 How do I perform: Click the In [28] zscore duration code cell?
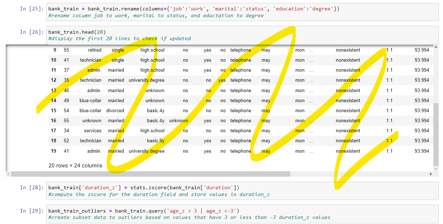pyautogui.click(x=242, y=191)
